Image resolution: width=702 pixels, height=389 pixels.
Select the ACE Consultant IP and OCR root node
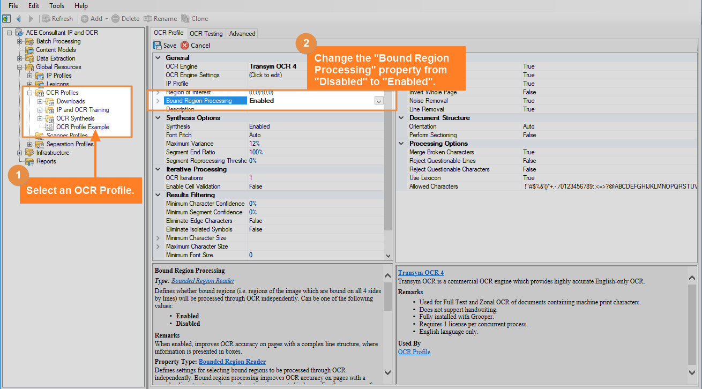pyautogui.click(x=62, y=33)
